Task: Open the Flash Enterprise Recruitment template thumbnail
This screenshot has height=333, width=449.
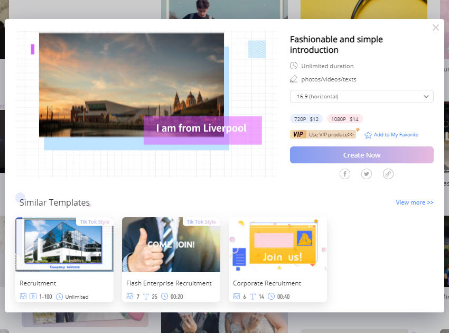Action: coord(171,245)
